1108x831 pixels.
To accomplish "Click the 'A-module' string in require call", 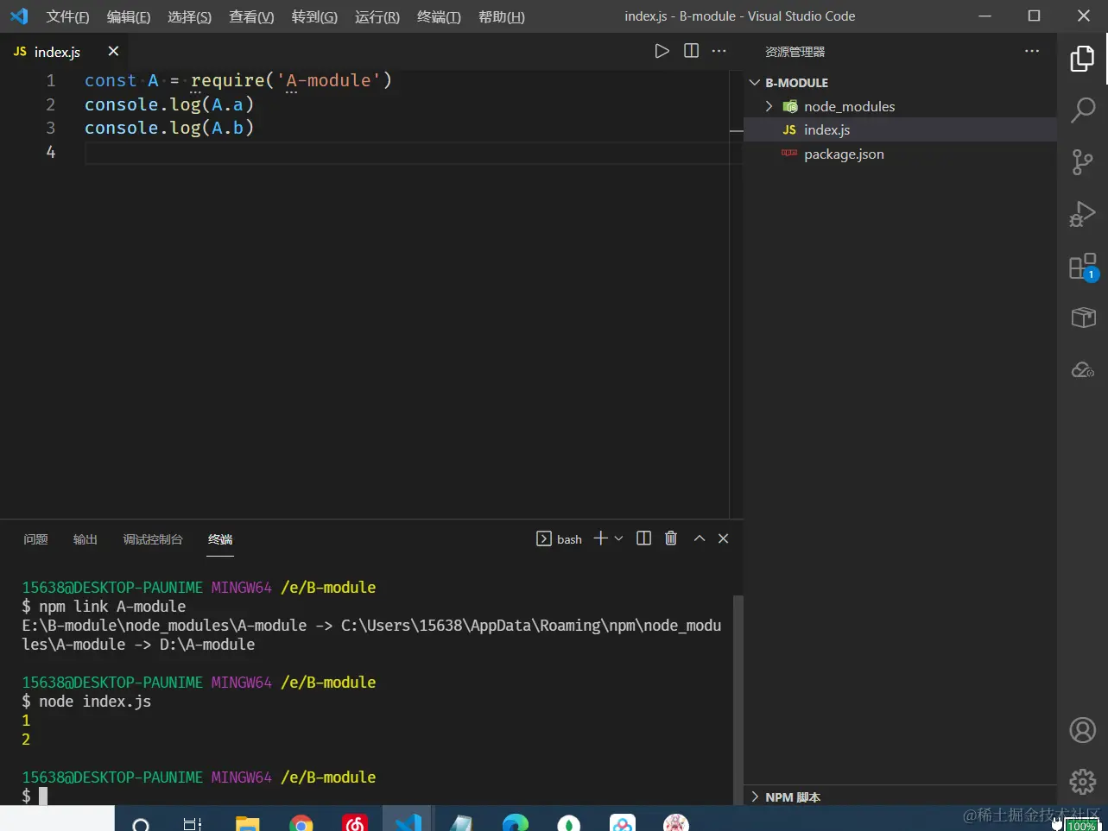I will click(328, 80).
